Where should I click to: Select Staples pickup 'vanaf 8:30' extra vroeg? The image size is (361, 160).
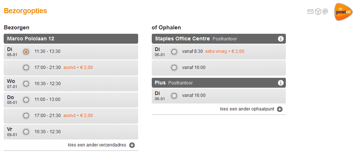coord(174,52)
